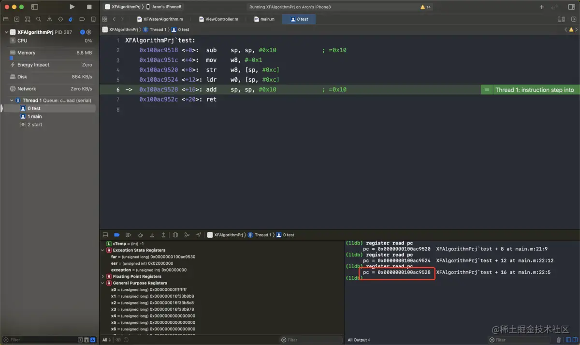Viewport: 580px width, 345px height.
Task: Click the Step Out button
Action: pos(163,235)
